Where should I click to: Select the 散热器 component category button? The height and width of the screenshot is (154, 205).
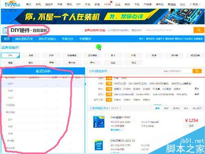(72, 62)
